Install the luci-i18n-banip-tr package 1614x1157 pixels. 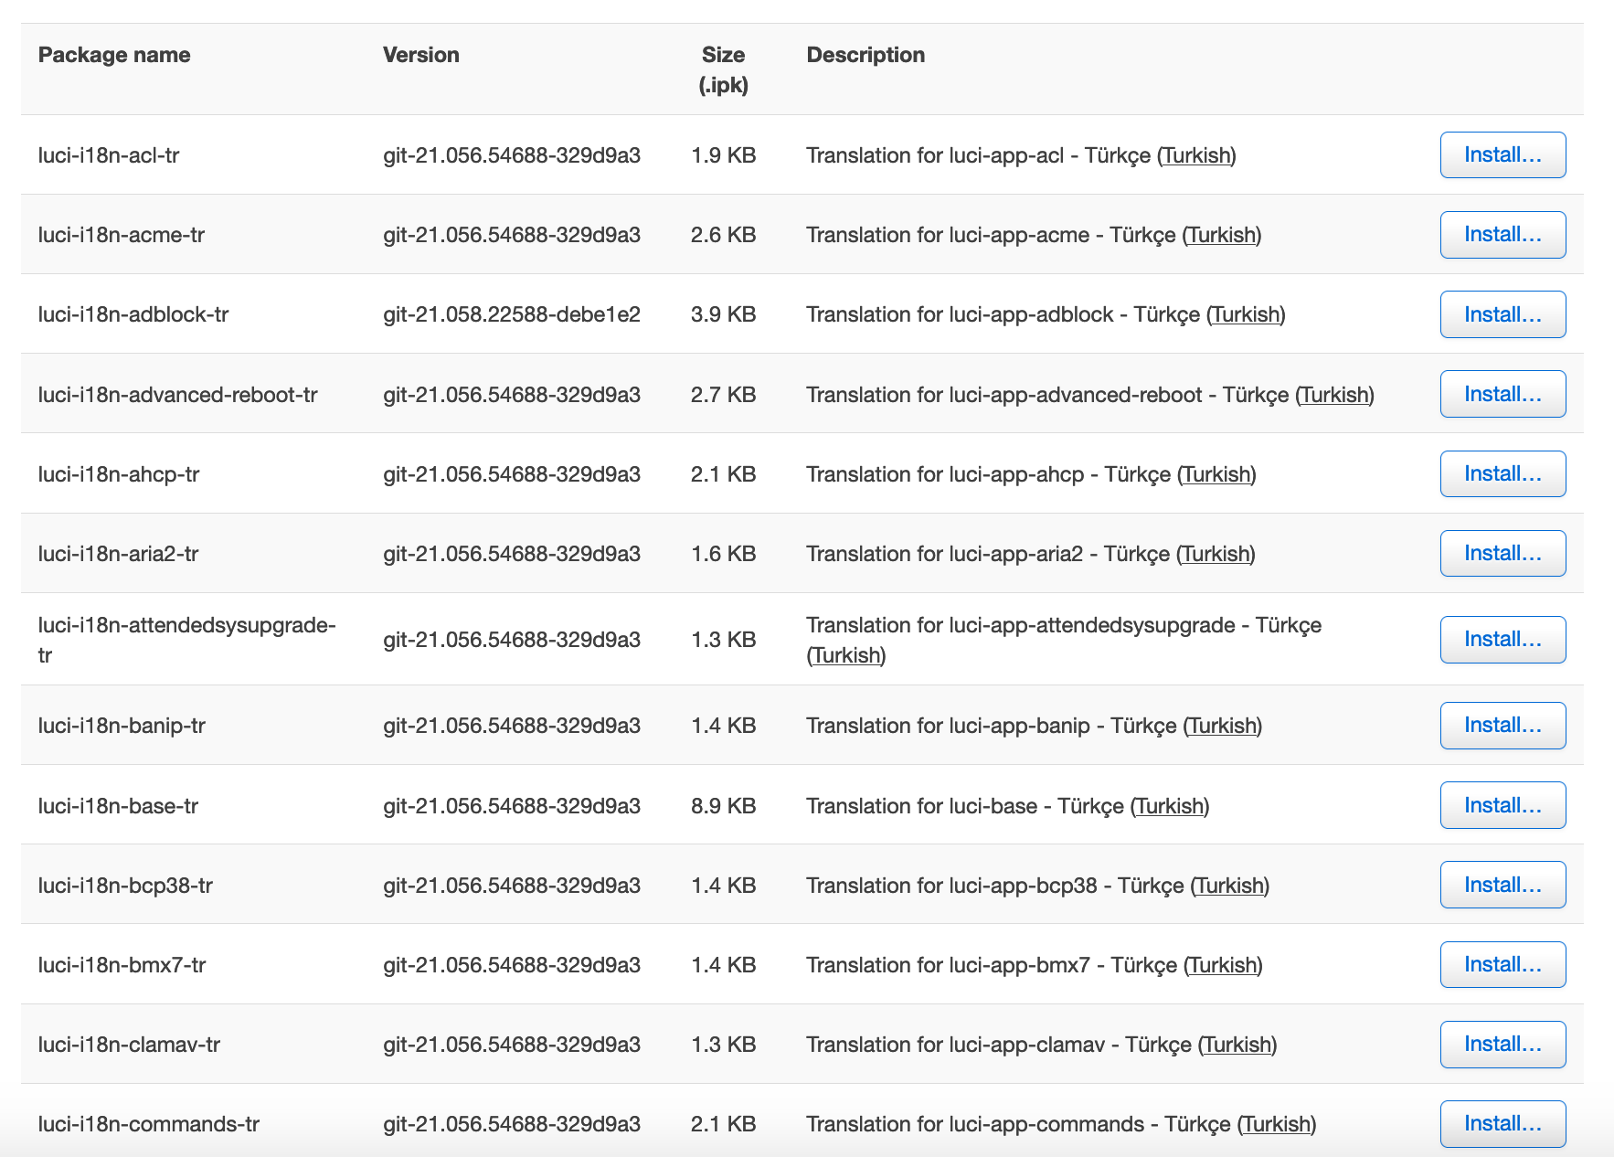tap(1503, 725)
